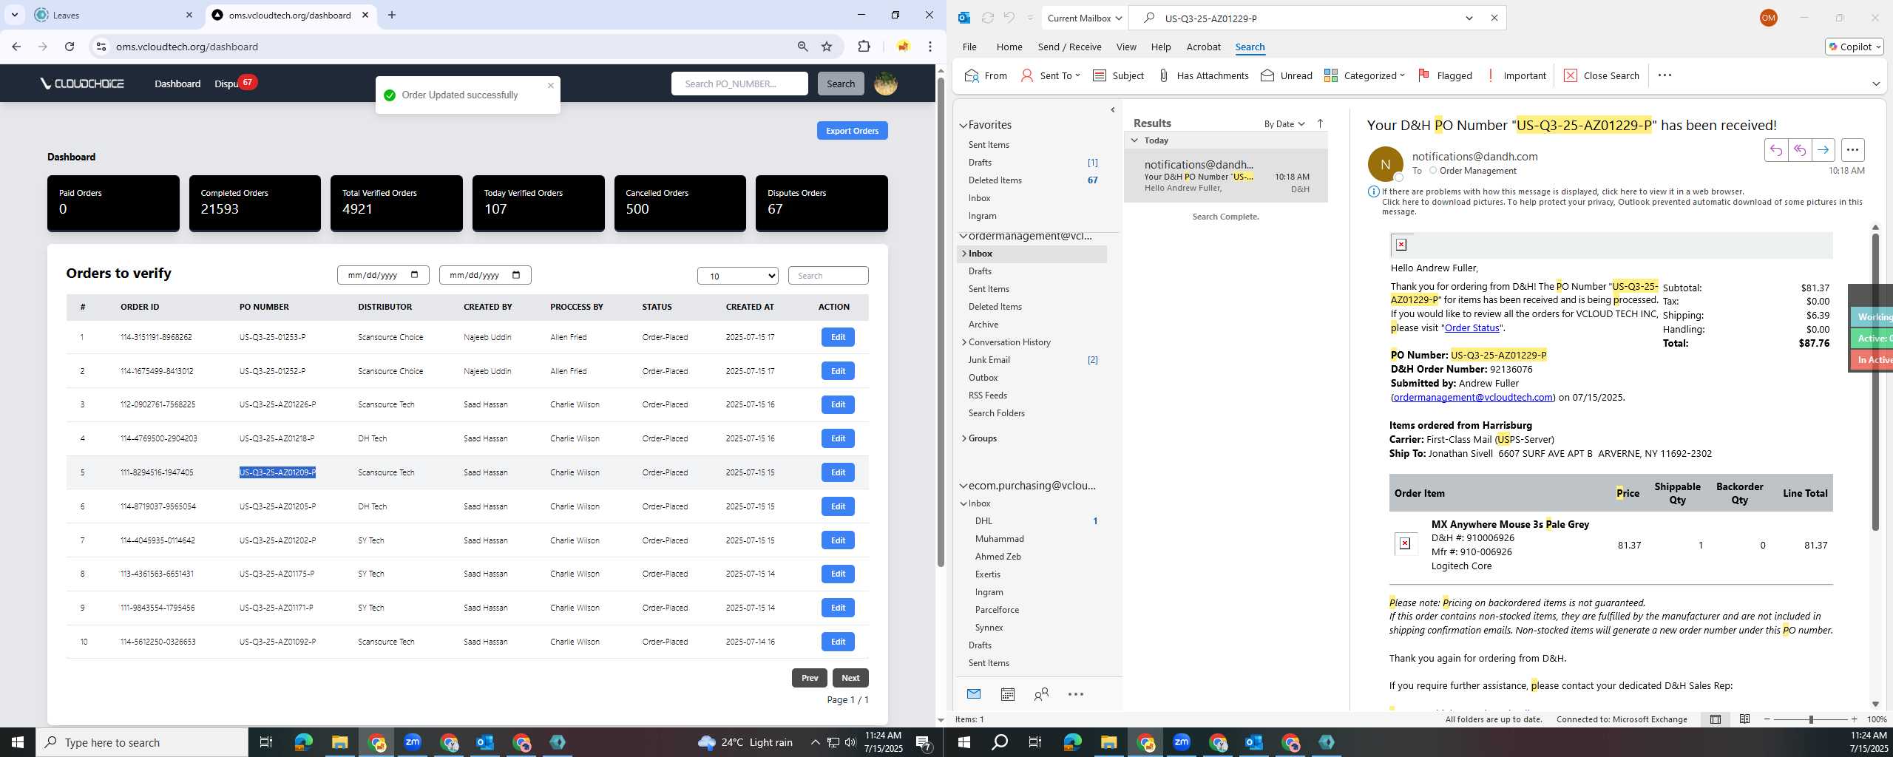Forward the D&H email

[x=1823, y=150]
